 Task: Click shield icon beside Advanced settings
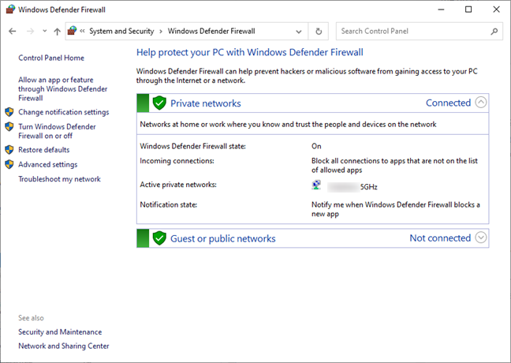tap(9, 164)
